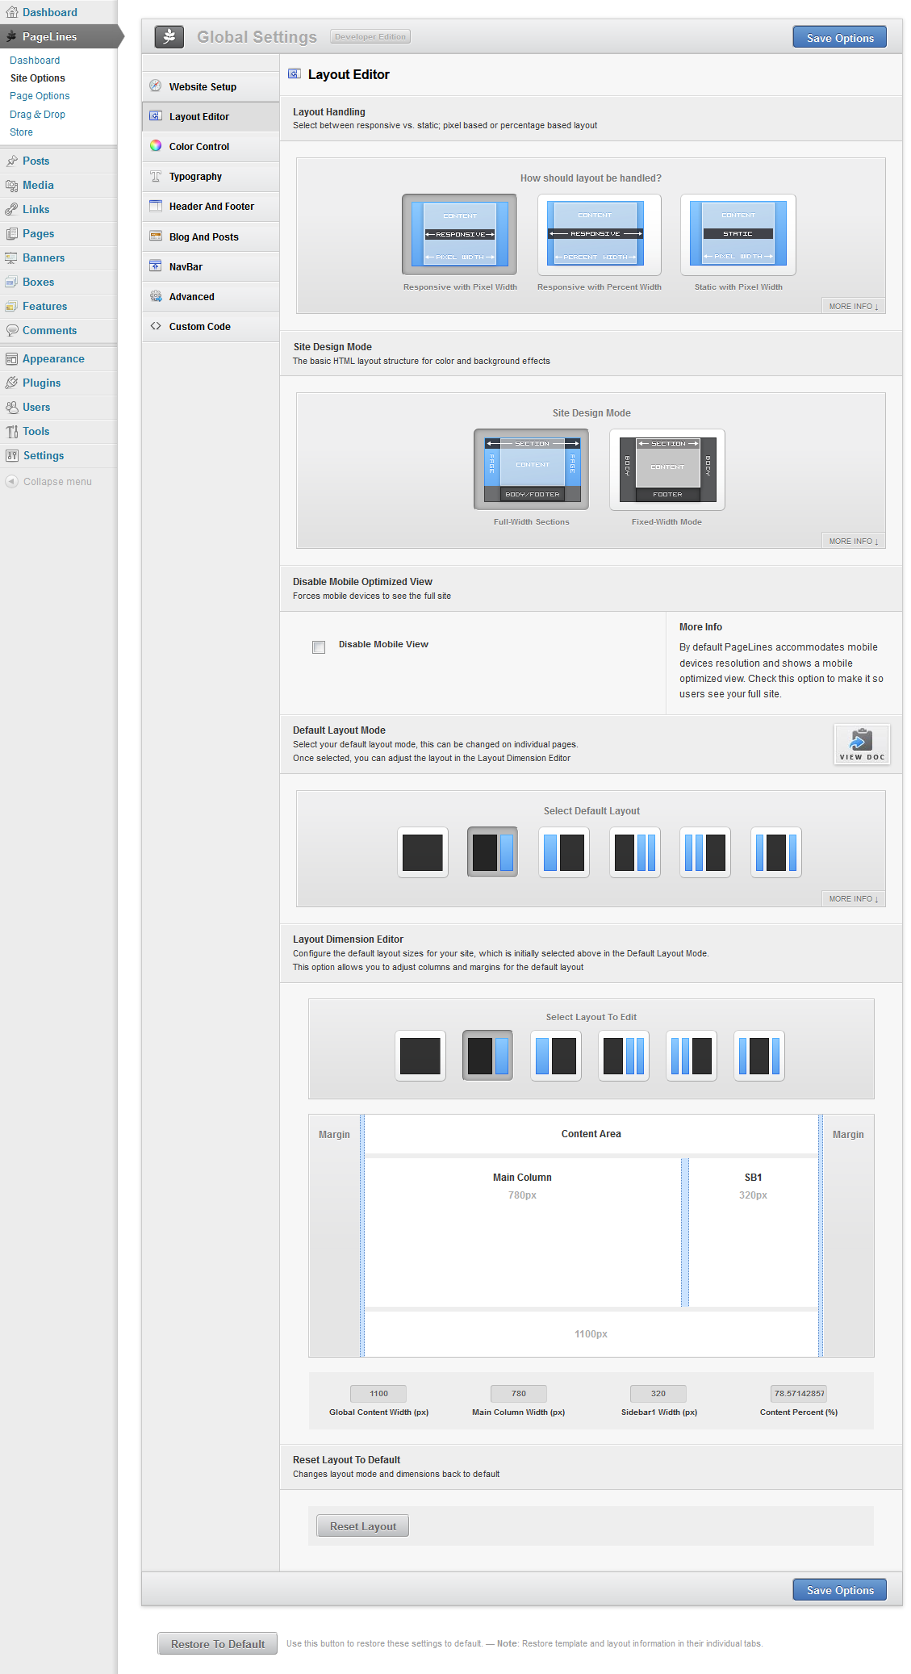Expand More Info under Site Design Mode

click(853, 542)
